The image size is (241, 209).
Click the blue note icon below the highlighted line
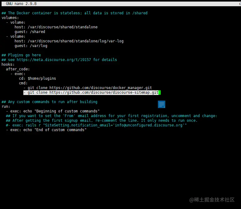click(x=162, y=104)
